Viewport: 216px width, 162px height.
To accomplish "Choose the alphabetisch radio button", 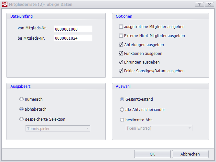I will tap(22, 109).
